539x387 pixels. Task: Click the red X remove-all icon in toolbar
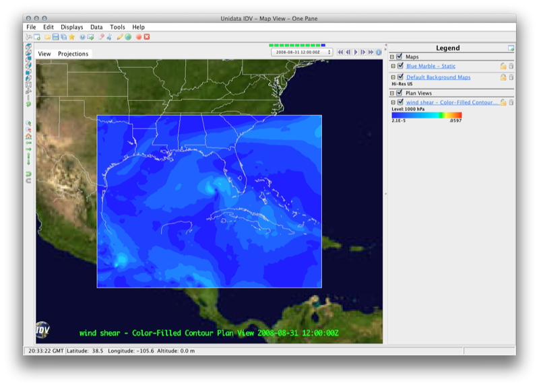(x=146, y=37)
